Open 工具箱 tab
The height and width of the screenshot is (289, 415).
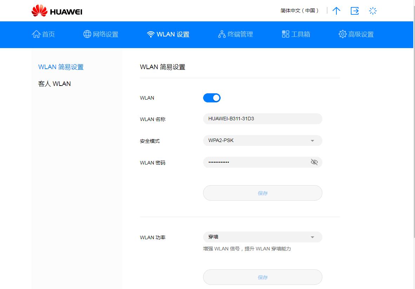pos(296,34)
